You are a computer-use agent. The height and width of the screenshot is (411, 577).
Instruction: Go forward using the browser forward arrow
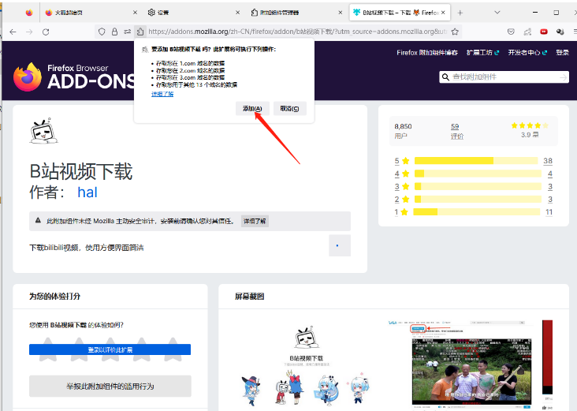coord(29,32)
